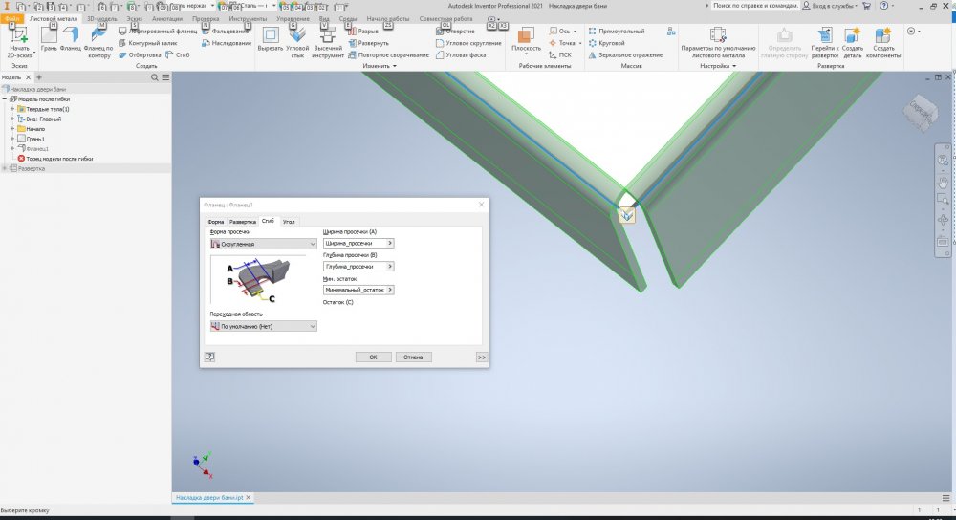Click the Вырезать (Cut) tool icon

point(271,35)
